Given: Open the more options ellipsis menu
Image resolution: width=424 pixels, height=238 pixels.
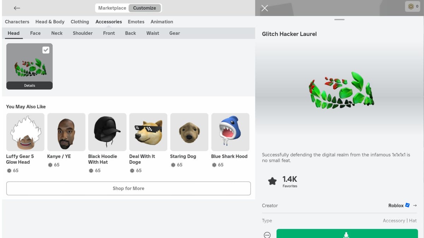Looking at the screenshot, I should pos(267,233).
